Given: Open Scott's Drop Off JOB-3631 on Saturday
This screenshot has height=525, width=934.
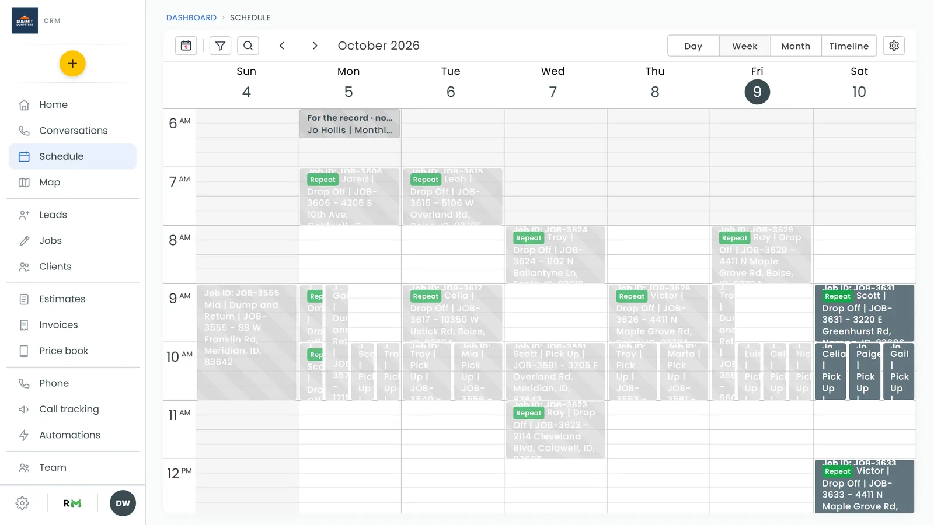Looking at the screenshot, I should (864, 313).
